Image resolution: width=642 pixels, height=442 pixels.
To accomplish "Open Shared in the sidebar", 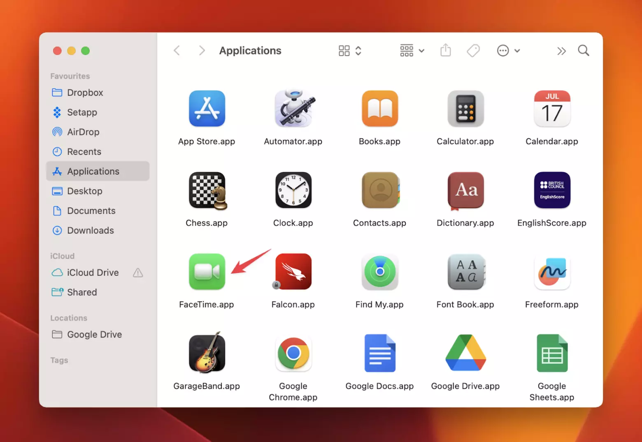I will [x=98, y=292].
